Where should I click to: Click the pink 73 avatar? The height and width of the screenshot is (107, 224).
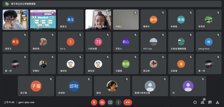click(98, 42)
